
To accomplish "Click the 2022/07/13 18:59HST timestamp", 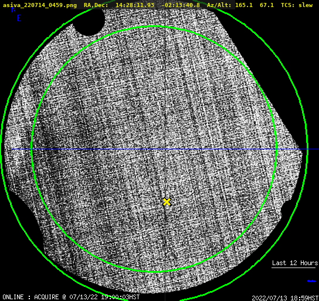I will coord(285,298).
